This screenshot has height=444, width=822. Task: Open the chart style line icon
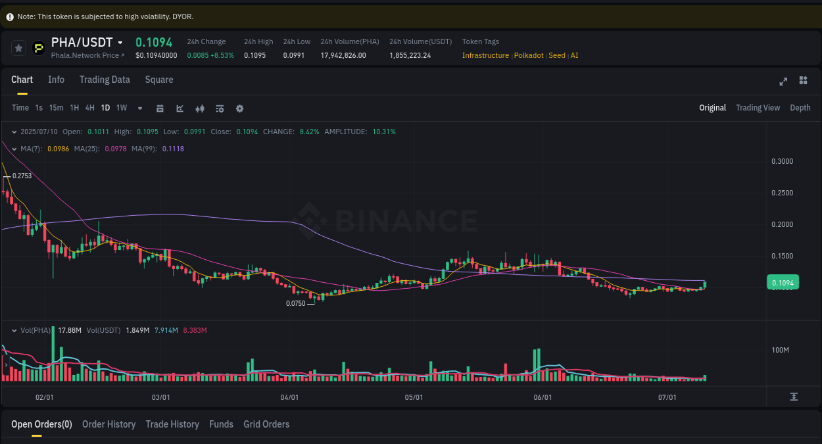(180, 108)
